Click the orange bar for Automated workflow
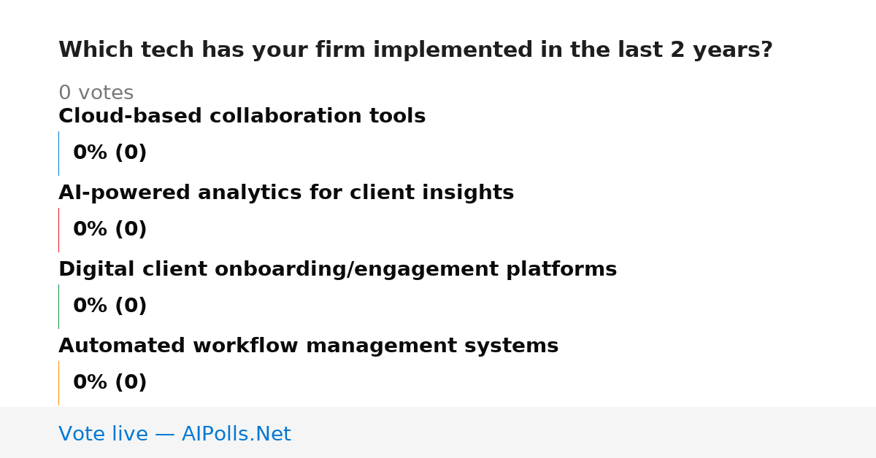This screenshot has height=458, width=876. [x=58, y=383]
